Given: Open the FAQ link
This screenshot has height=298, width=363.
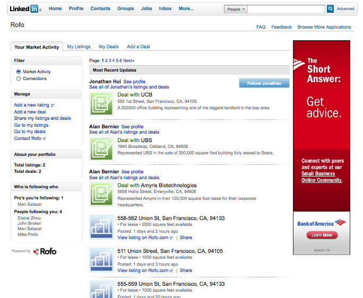Looking at the screenshot, I should pos(261,27).
